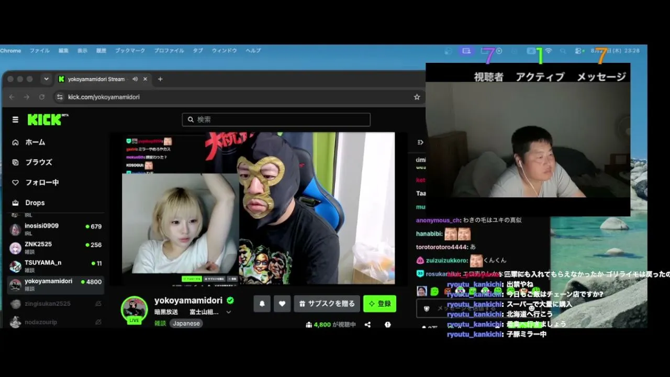Follow with the heart button
Image resolution: width=670 pixels, height=377 pixels.
coord(282,304)
